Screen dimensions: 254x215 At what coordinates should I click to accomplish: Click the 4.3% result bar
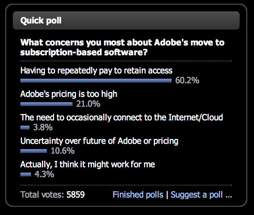(26, 174)
